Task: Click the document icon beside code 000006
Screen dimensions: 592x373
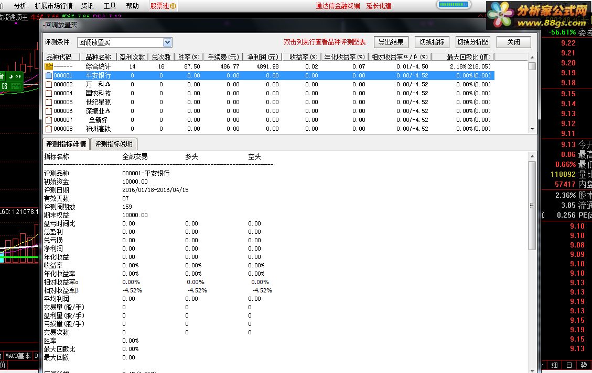Action: coord(49,111)
